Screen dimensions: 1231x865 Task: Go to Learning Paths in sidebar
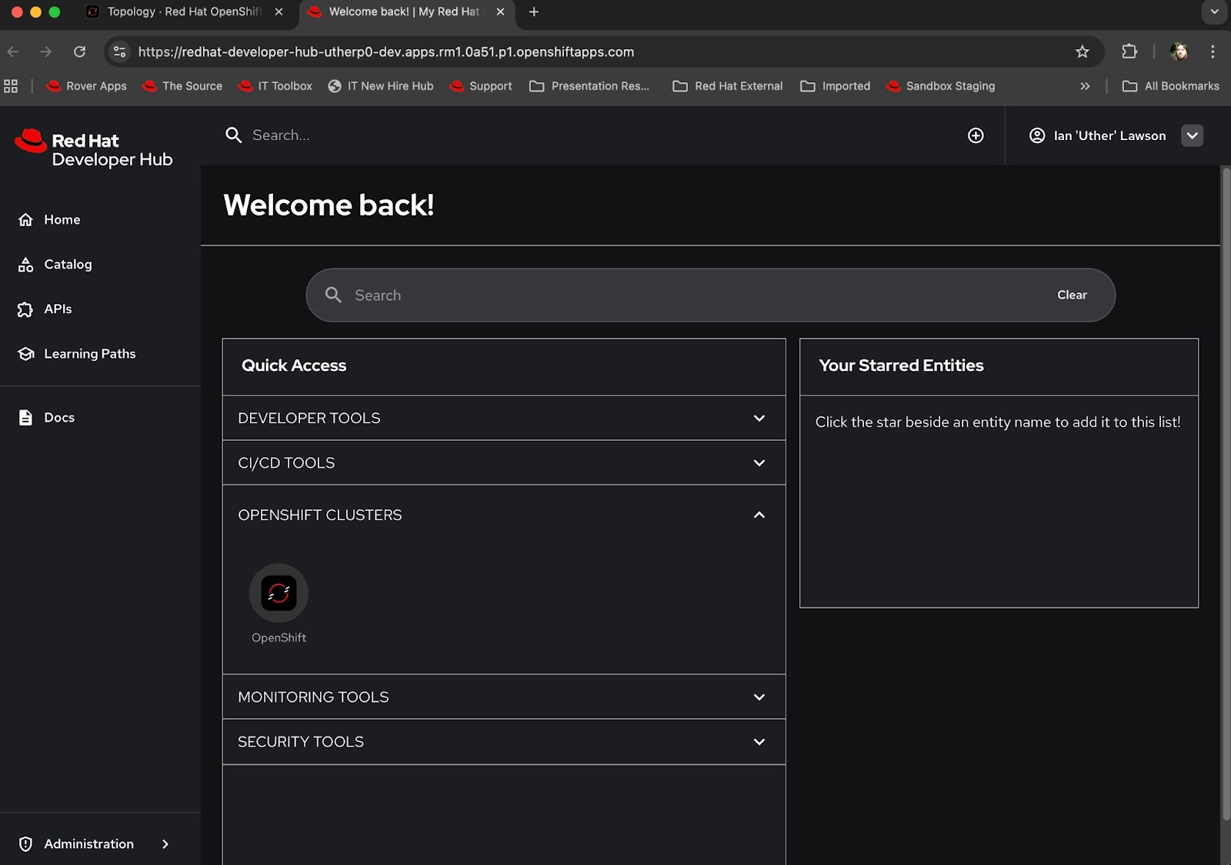point(89,354)
